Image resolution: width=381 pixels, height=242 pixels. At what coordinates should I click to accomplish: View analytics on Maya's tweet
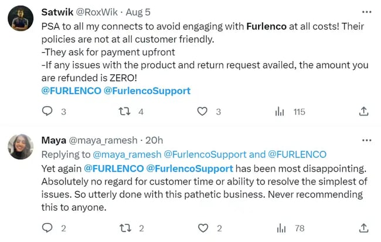pyautogui.click(x=280, y=227)
